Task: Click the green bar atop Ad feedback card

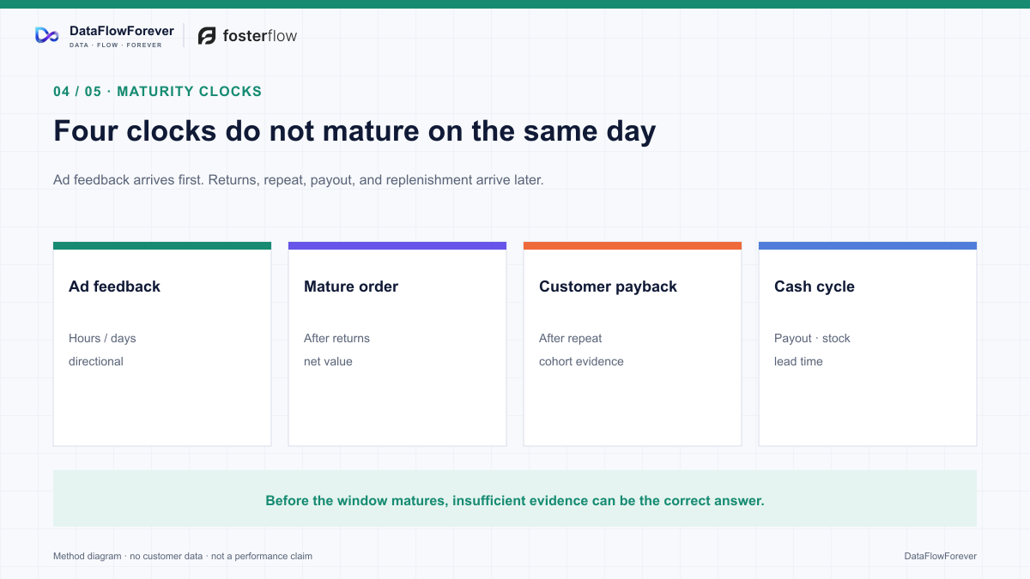Action: tap(162, 245)
